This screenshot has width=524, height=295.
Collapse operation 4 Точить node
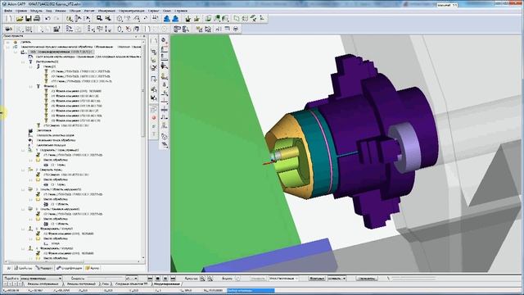[x=23, y=209]
